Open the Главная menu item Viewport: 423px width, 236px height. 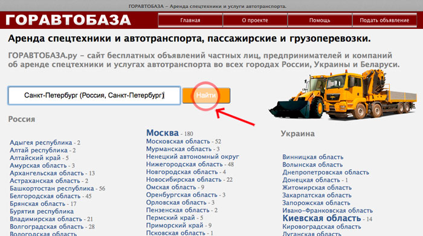(190, 20)
